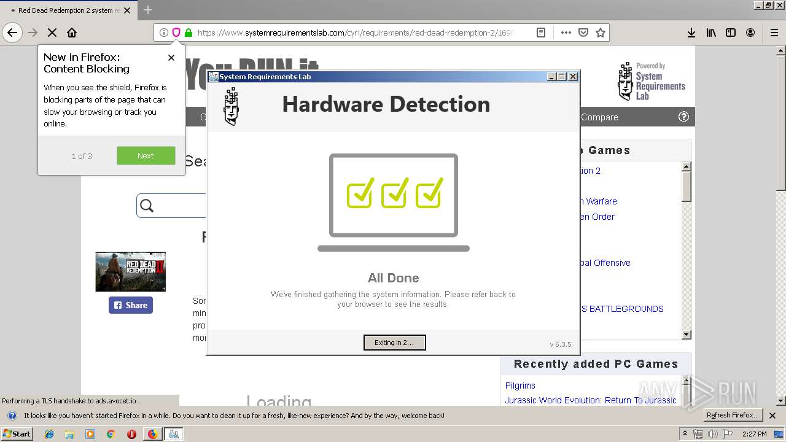Click the 'All Done' text in the dialog

coord(393,278)
